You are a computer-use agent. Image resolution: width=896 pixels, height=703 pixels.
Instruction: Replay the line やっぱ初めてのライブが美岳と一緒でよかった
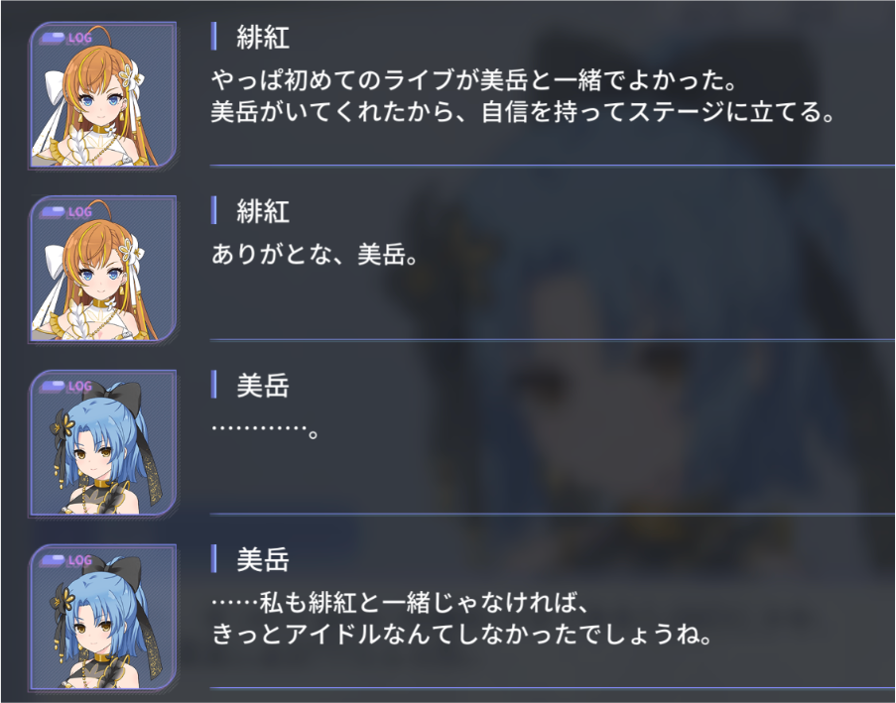[473, 80]
